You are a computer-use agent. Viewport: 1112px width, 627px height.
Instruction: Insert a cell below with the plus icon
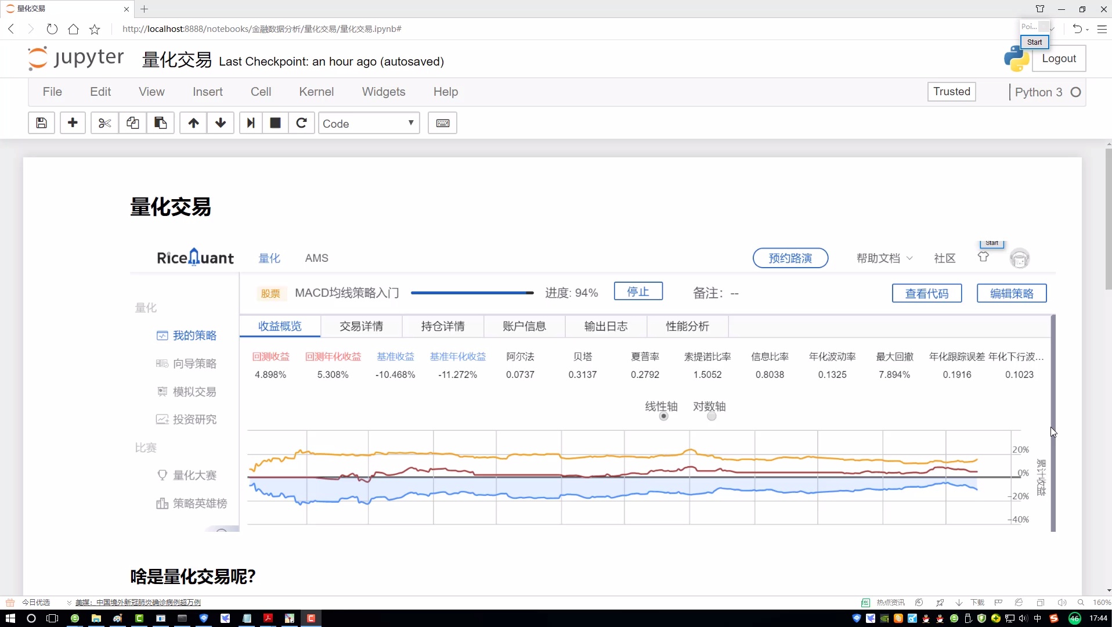[x=73, y=123]
